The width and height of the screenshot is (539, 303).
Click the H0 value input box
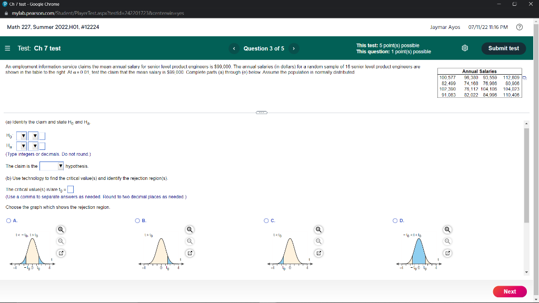[x=42, y=136]
